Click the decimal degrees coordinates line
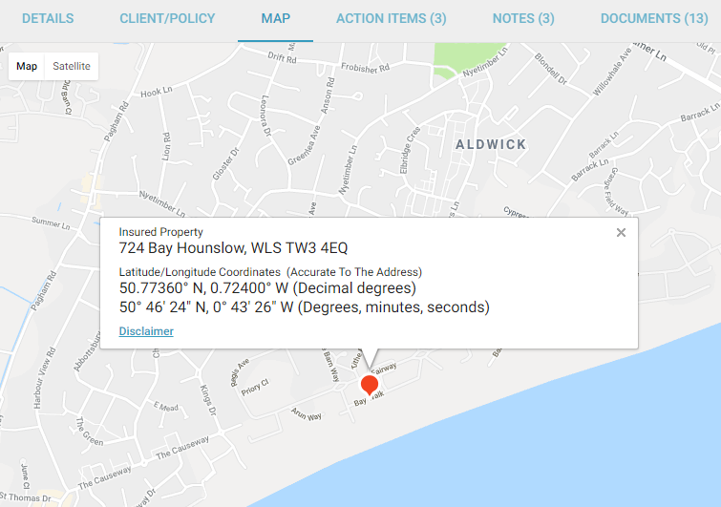721x507 pixels. pos(269,288)
